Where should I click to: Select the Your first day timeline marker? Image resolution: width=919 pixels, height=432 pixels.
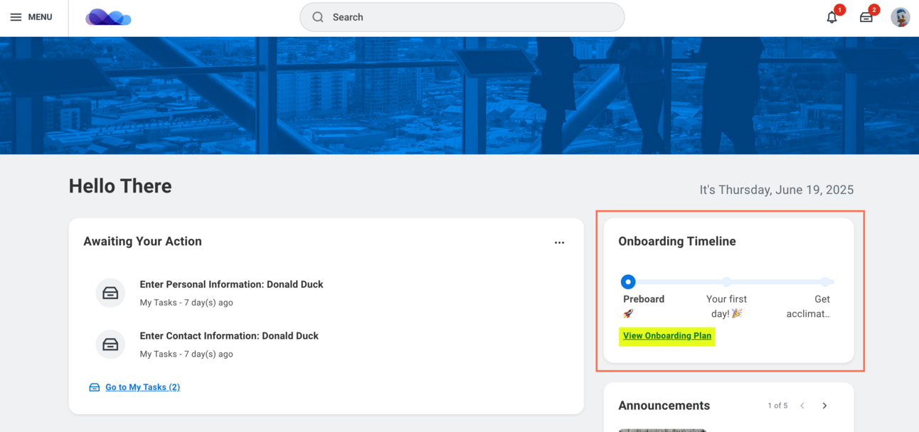[x=726, y=282]
